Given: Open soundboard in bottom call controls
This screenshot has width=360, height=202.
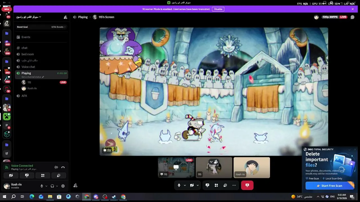Looking at the screenshot, I should 225,185.
